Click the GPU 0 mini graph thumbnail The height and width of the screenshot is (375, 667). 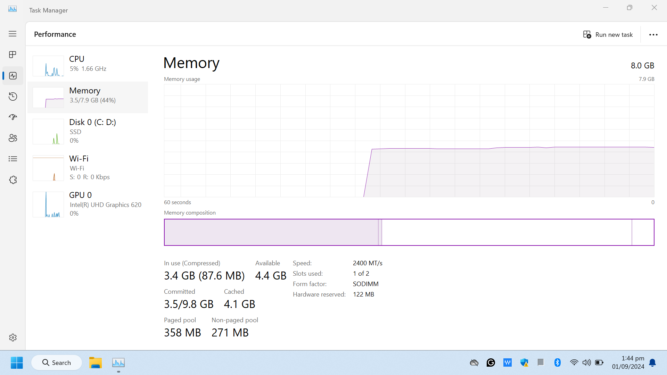48,205
